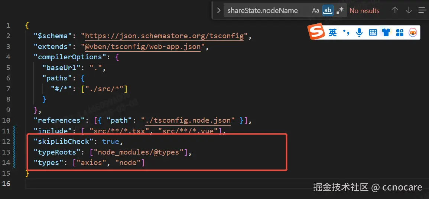Screen dimensions: 429x199
Task: Click the "node" string on line 14
Action: click(x=127, y=163)
